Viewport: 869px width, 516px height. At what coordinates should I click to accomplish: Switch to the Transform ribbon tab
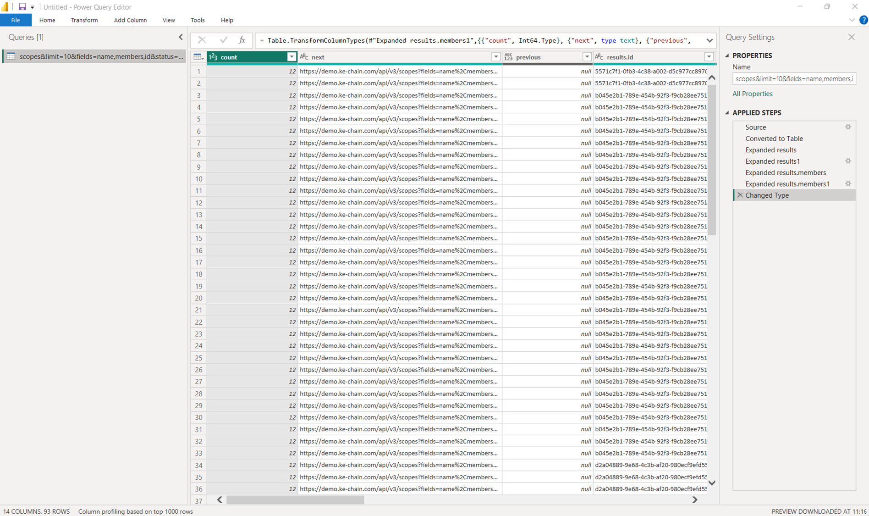click(x=84, y=20)
